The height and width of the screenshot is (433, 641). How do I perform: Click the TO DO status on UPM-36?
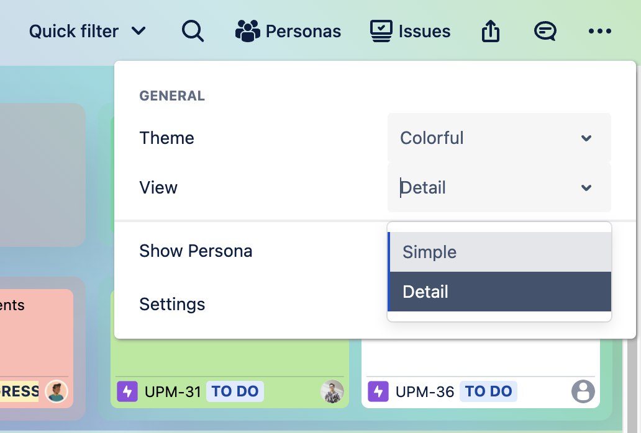coord(488,391)
